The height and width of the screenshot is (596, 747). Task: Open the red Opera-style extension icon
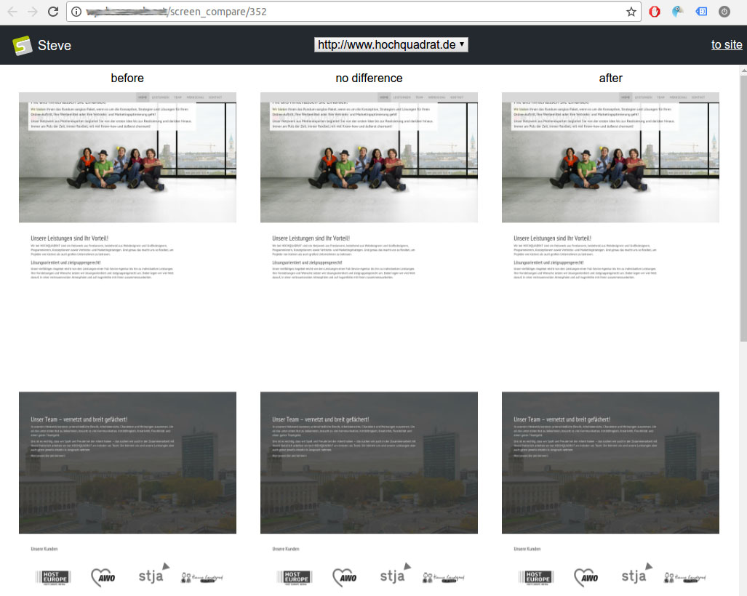[655, 12]
